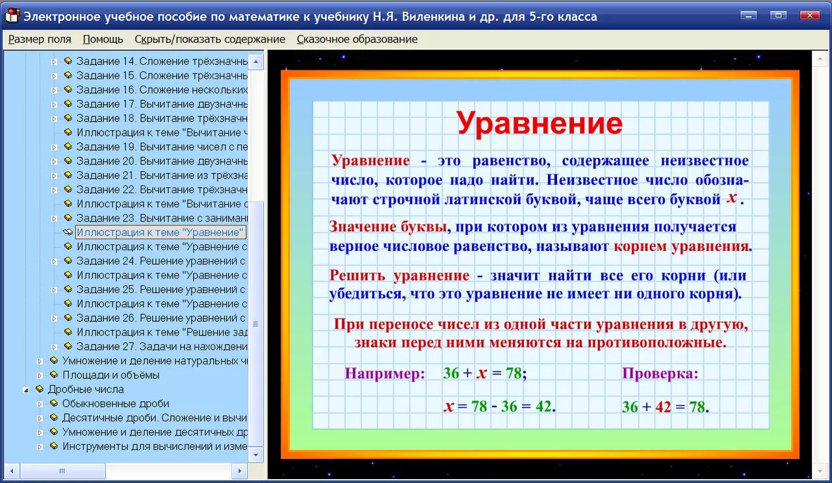Expand the Задание 14 tree node

[55, 61]
